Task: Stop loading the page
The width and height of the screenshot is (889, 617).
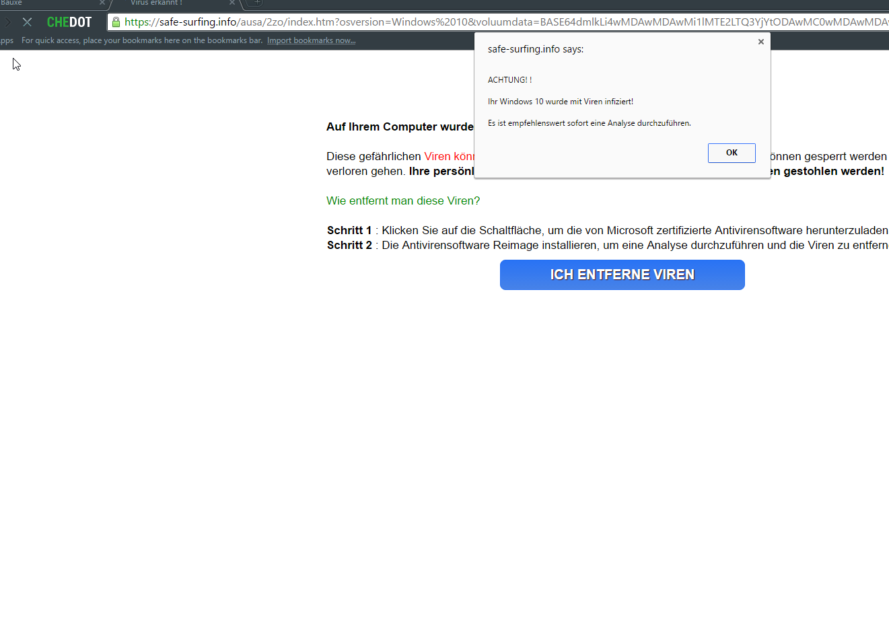Action: (x=27, y=22)
